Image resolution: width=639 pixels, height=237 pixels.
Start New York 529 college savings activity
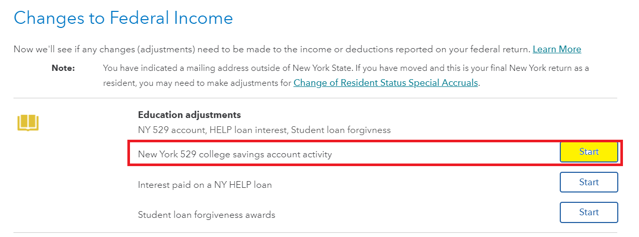pos(589,152)
